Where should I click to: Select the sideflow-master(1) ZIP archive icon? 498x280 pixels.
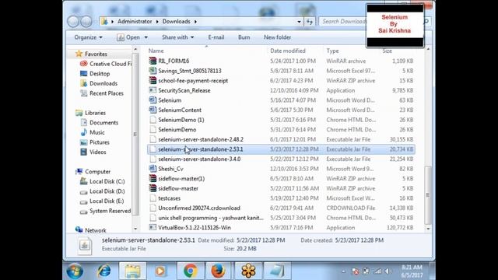[153, 178]
